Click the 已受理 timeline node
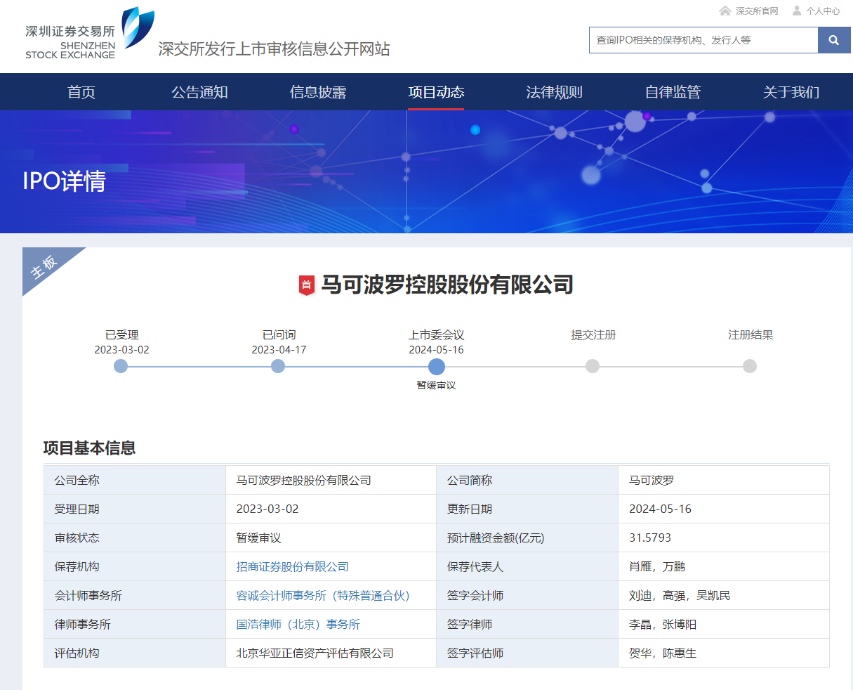The image size is (853, 690). 121,366
